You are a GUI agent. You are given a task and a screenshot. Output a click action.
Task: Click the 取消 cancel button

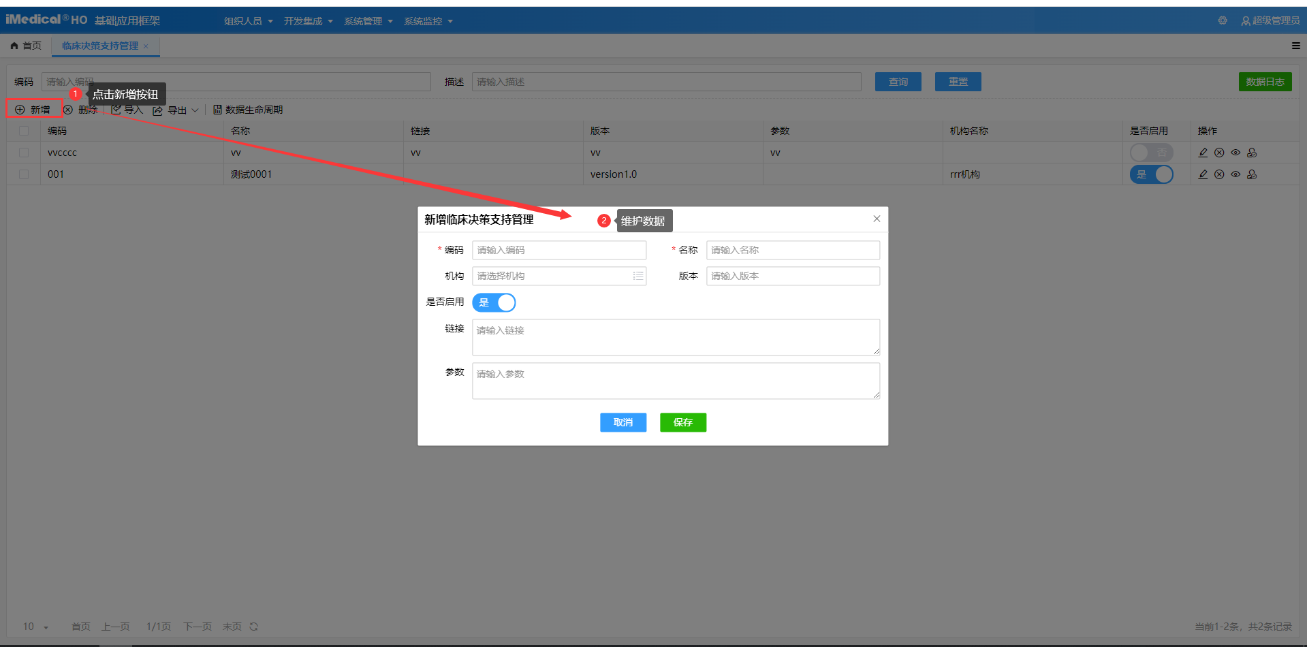pyautogui.click(x=623, y=422)
